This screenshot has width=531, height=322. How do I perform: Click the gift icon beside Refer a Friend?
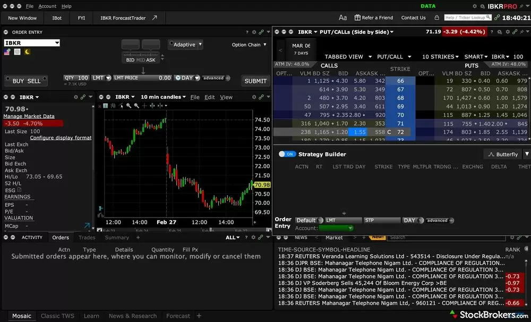[x=357, y=18]
